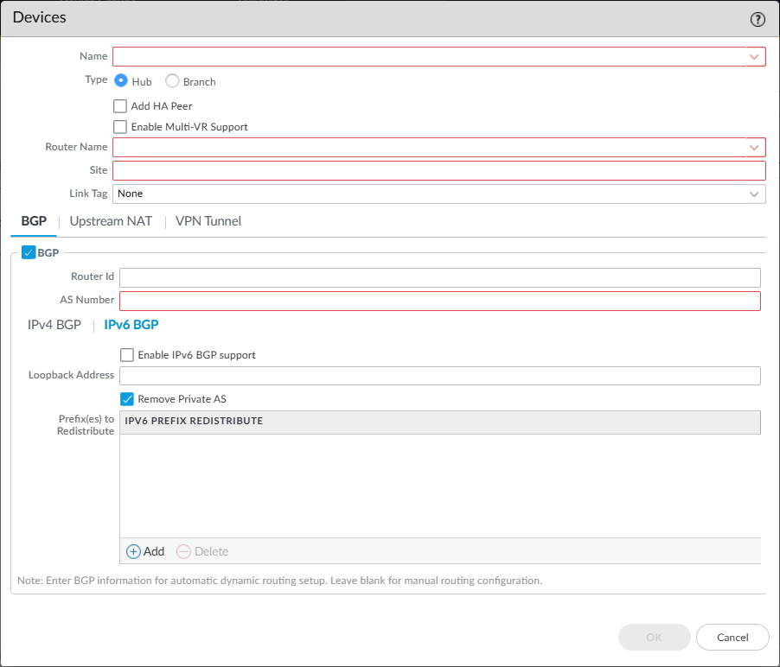The height and width of the screenshot is (667, 780).
Task: Select the Hub radio button
Action: [121, 81]
